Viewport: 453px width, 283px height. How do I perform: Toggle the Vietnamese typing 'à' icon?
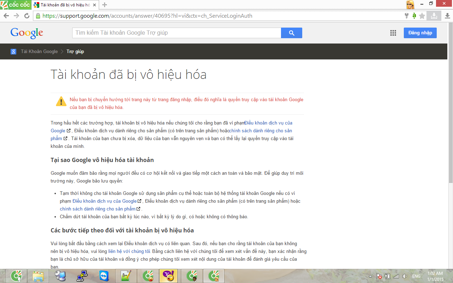pyautogui.click(x=414, y=16)
